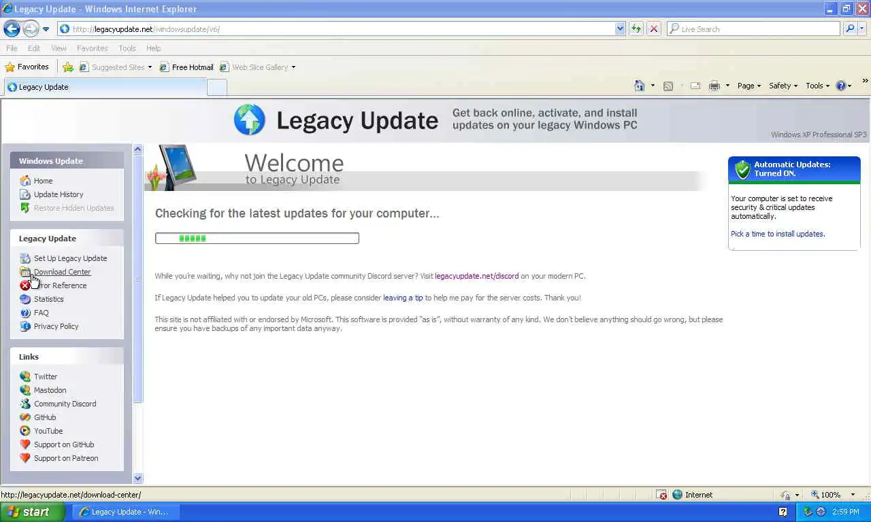Click the Stop loading icon
Viewport: 871px width, 522px height.
[x=653, y=29]
